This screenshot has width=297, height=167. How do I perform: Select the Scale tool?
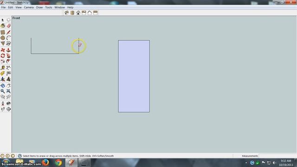[3, 61]
